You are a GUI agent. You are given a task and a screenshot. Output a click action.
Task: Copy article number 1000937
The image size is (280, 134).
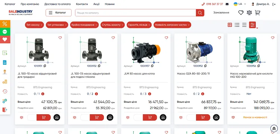click(152, 66)
